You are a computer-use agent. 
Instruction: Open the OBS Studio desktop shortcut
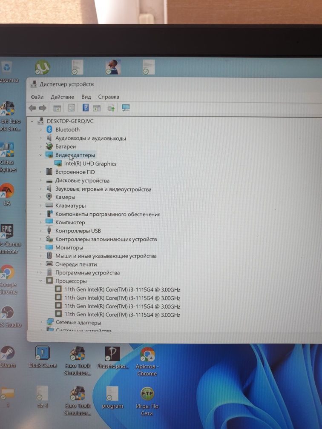[x=7, y=313]
